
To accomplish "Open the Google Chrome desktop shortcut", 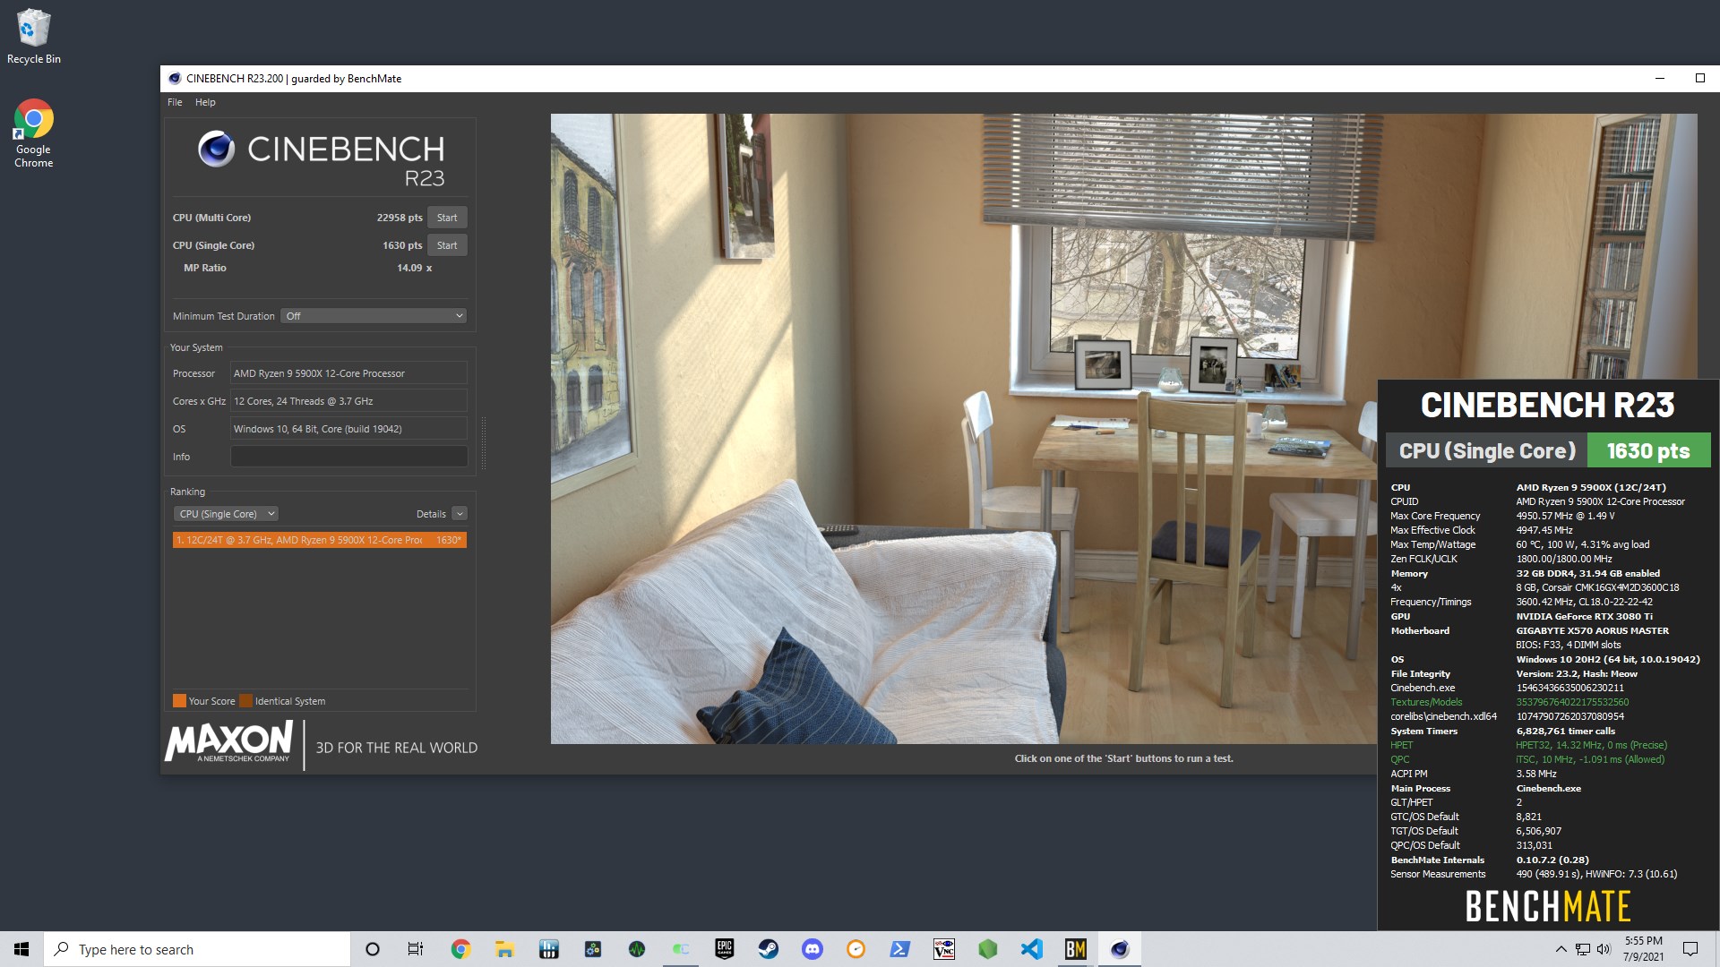I will click(x=34, y=133).
